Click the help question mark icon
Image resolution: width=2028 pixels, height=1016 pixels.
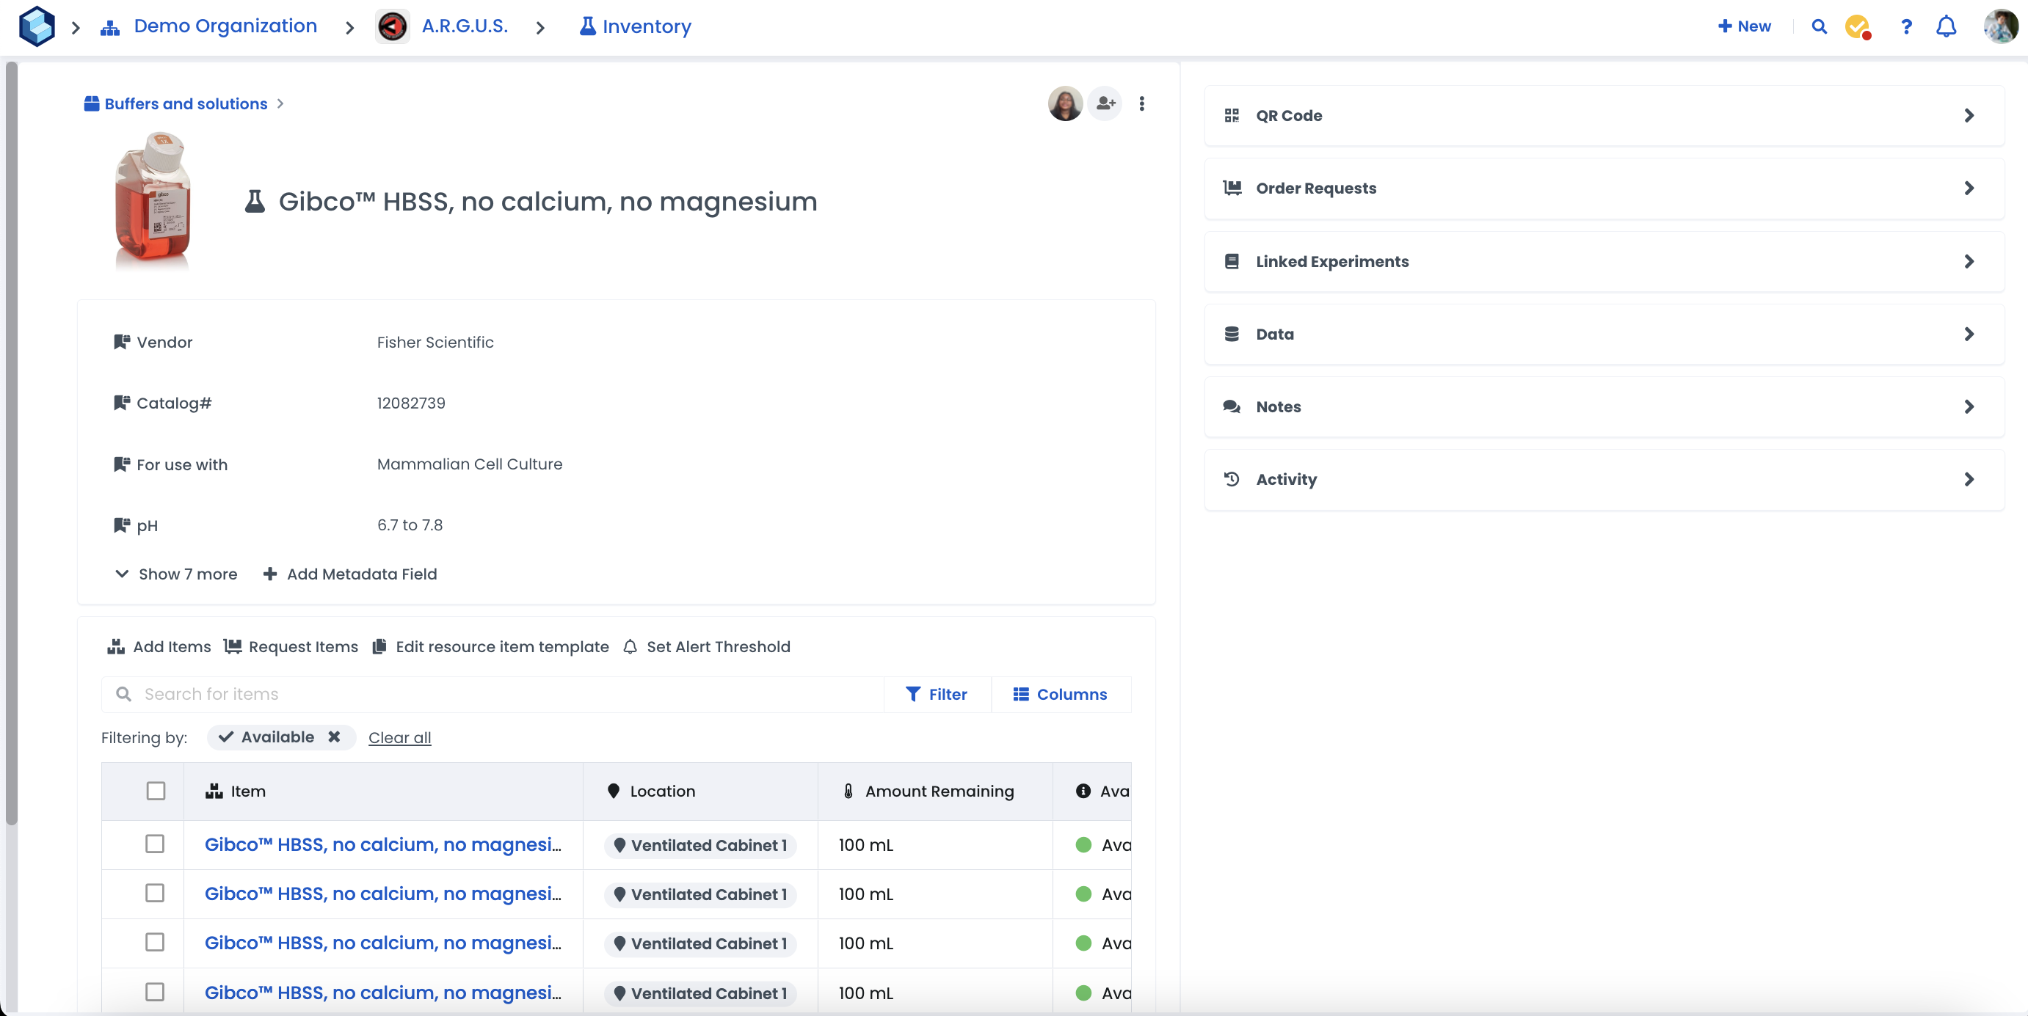coord(1906,26)
